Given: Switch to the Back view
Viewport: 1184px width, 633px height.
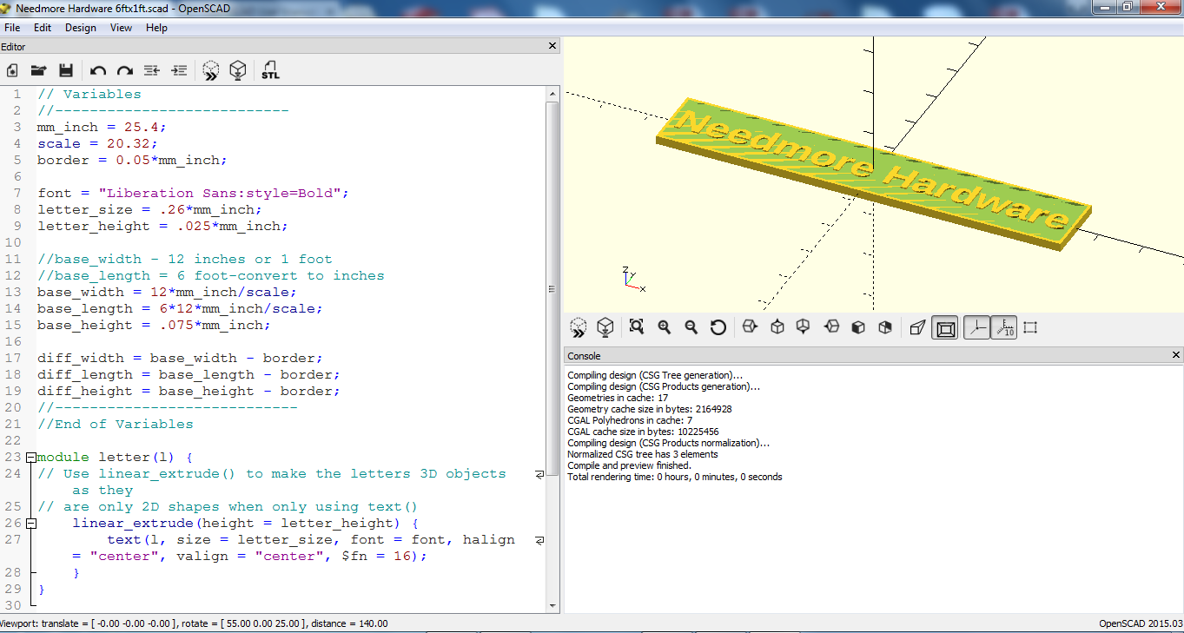Looking at the screenshot, I should [885, 327].
